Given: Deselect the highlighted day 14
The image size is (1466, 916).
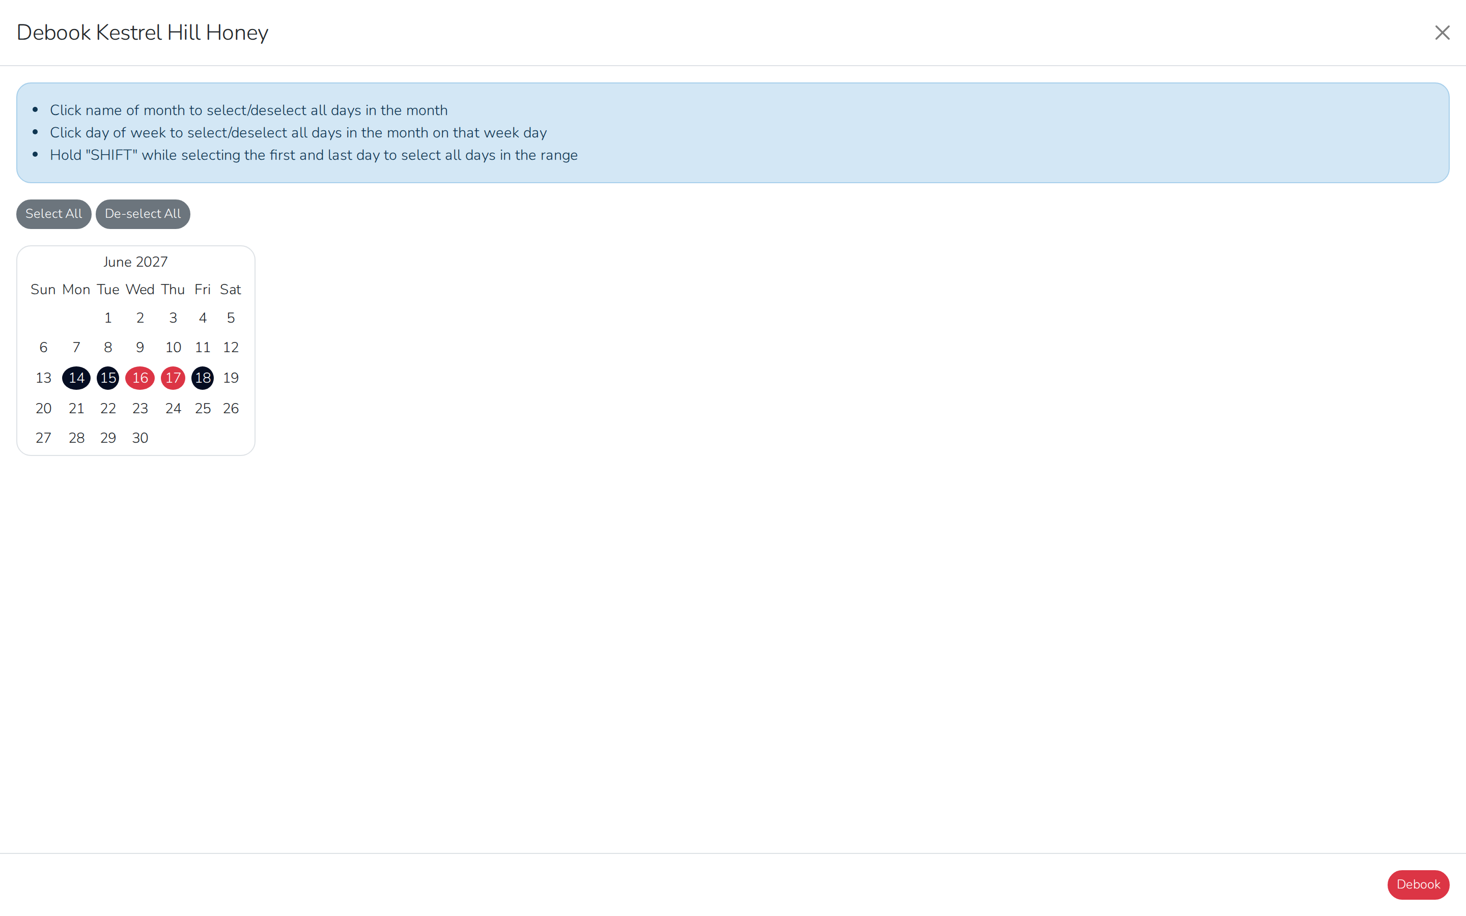Looking at the screenshot, I should point(76,378).
